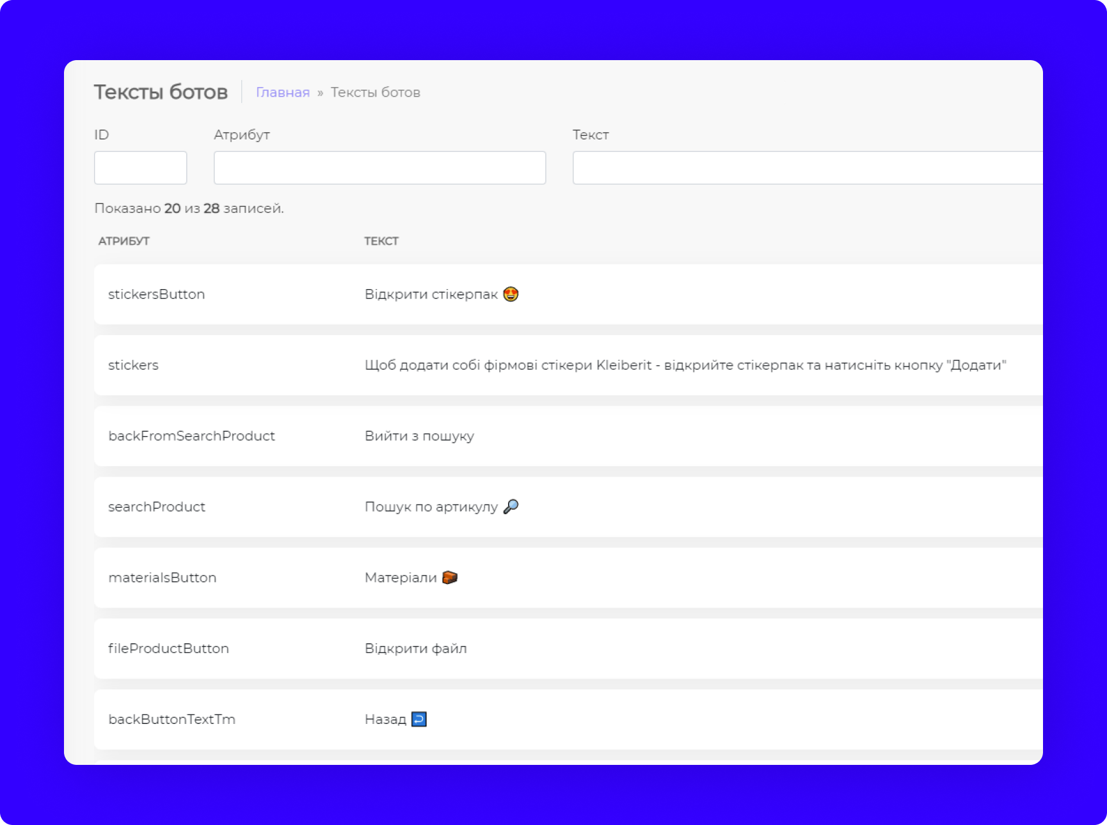Click the heart-eyes emoji in stickersButton row

tap(510, 294)
